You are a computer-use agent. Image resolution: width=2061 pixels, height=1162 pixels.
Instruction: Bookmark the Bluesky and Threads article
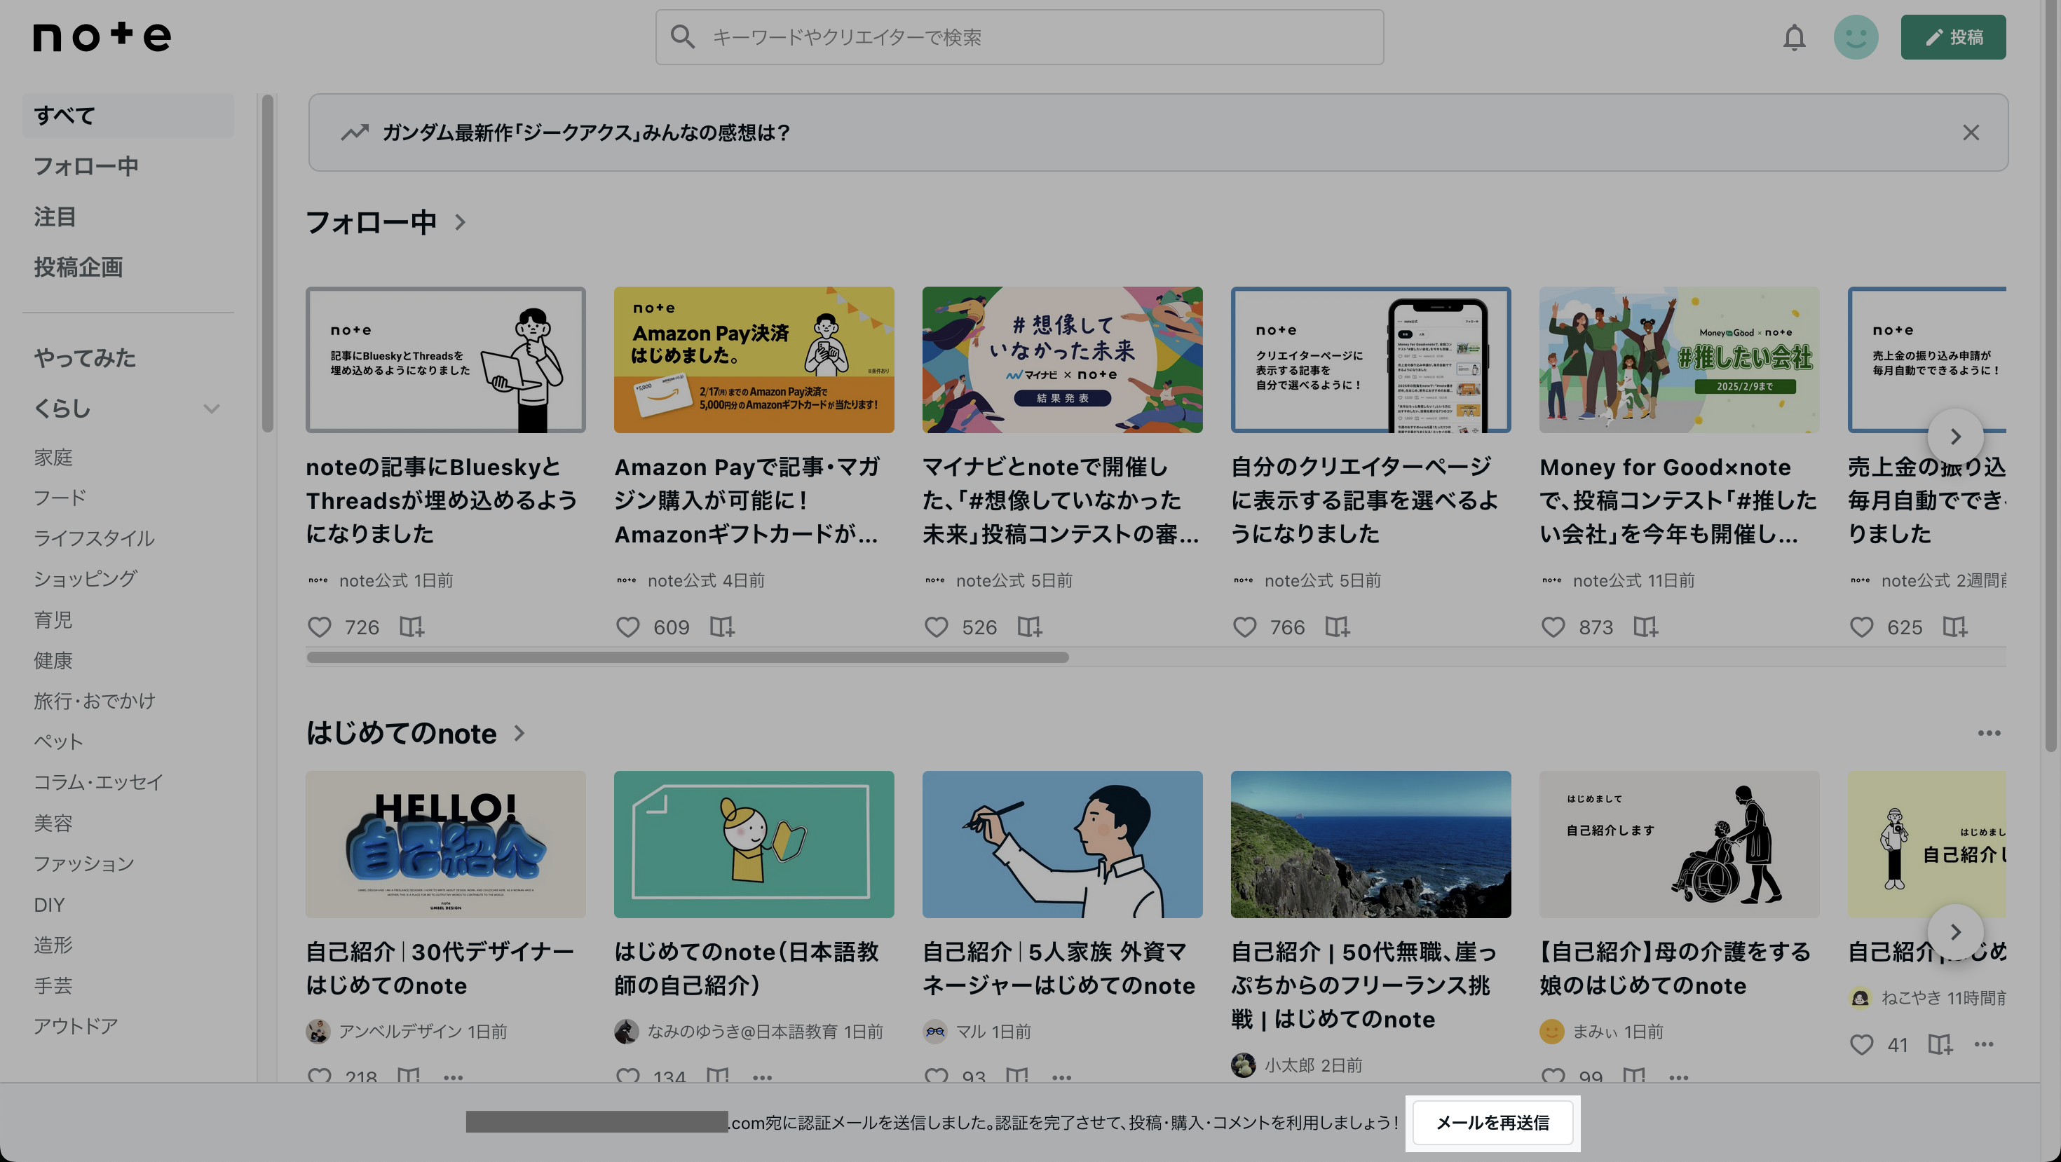(x=411, y=627)
